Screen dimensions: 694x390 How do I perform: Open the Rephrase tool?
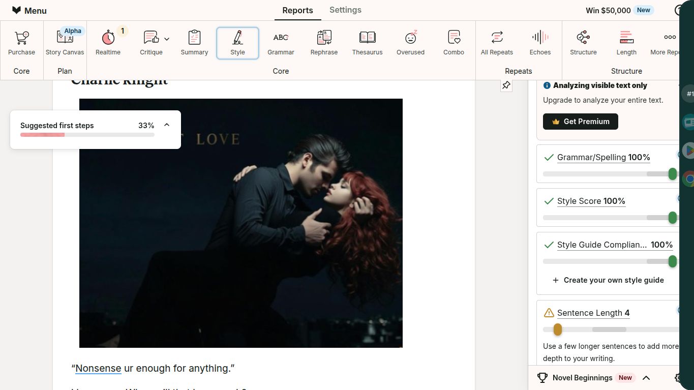point(324,43)
